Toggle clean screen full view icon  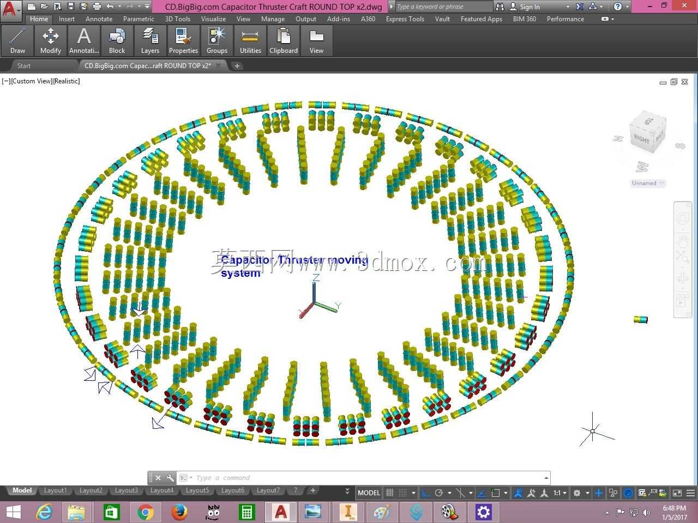coord(677,493)
